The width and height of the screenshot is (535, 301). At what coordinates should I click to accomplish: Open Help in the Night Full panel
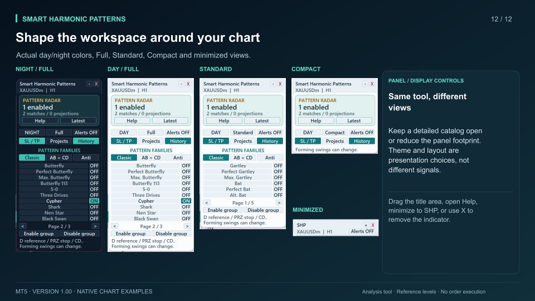[x=40, y=121]
